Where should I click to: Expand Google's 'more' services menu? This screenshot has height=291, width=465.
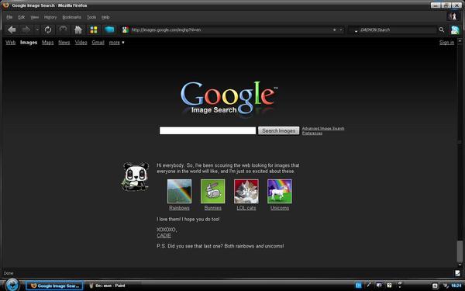(x=116, y=43)
